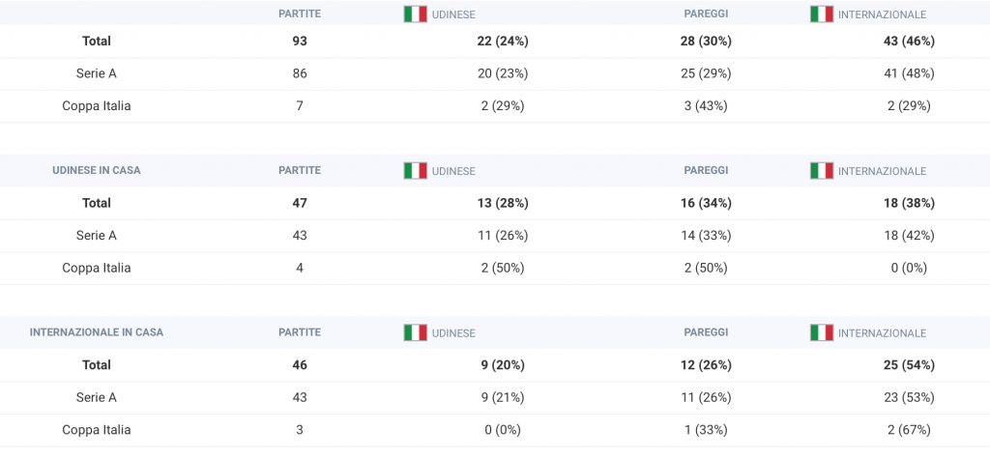Viewport: 990px width, 459px height.
Task: Open the Serie A row with 86 matches
Action: [97, 73]
